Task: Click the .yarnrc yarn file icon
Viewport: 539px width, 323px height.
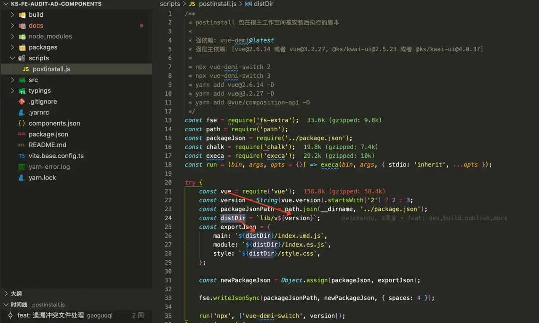Action: pyautogui.click(x=22, y=113)
